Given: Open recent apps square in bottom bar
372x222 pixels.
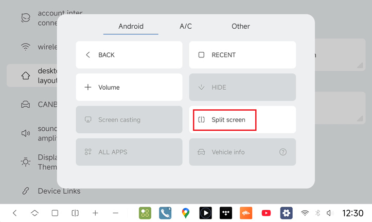Looking at the screenshot, I should coord(55,213).
